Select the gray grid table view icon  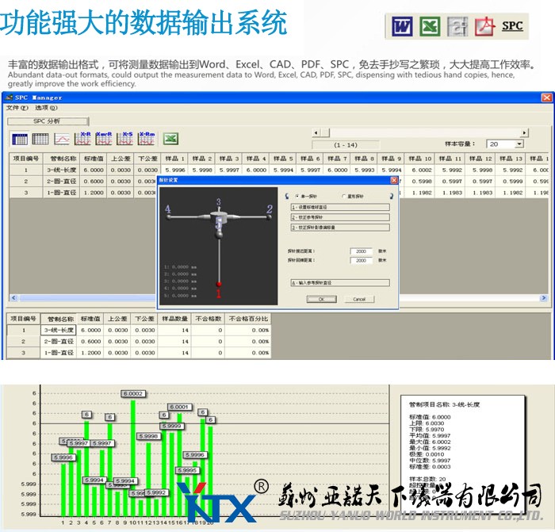[x=40, y=139]
